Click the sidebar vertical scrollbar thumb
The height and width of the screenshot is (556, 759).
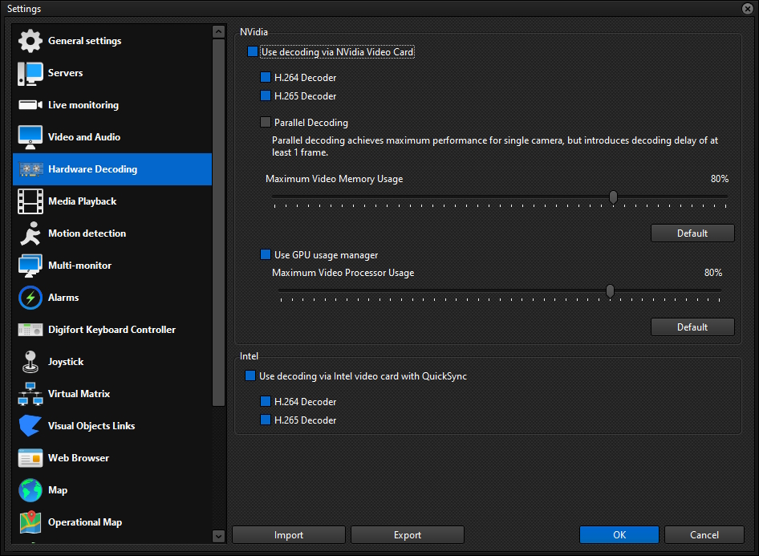pyautogui.click(x=219, y=222)
